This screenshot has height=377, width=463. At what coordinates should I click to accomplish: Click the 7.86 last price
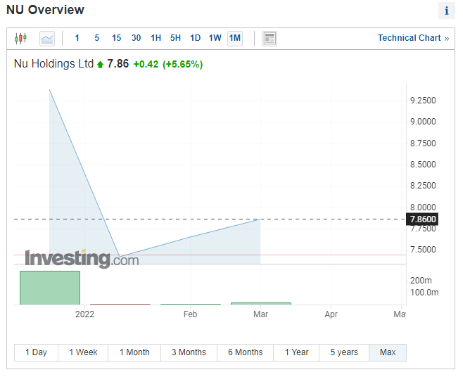coord(118,64)
